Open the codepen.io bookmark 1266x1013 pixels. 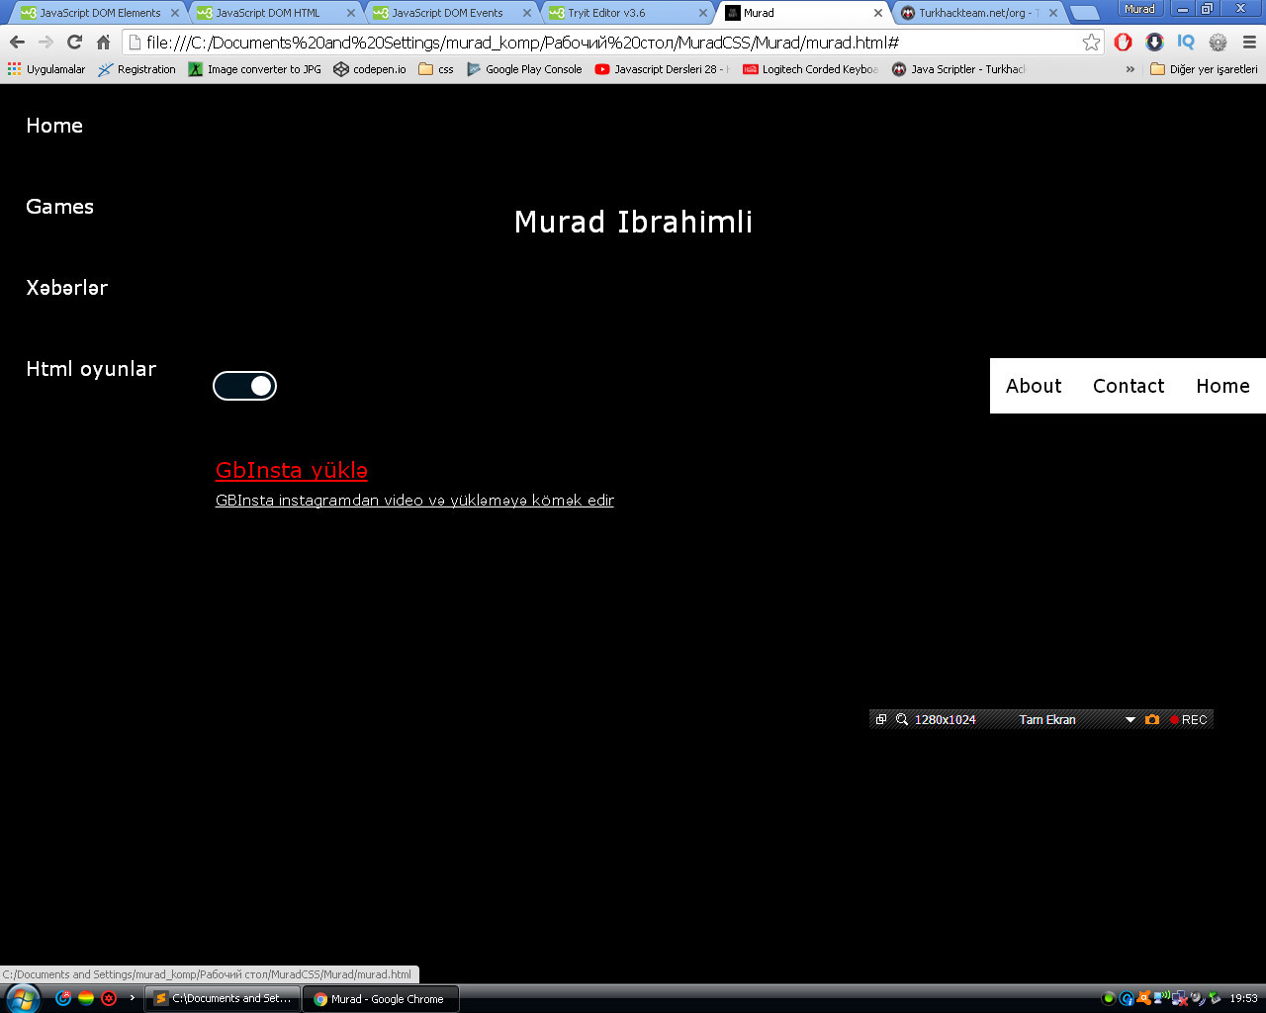(370, 69)
